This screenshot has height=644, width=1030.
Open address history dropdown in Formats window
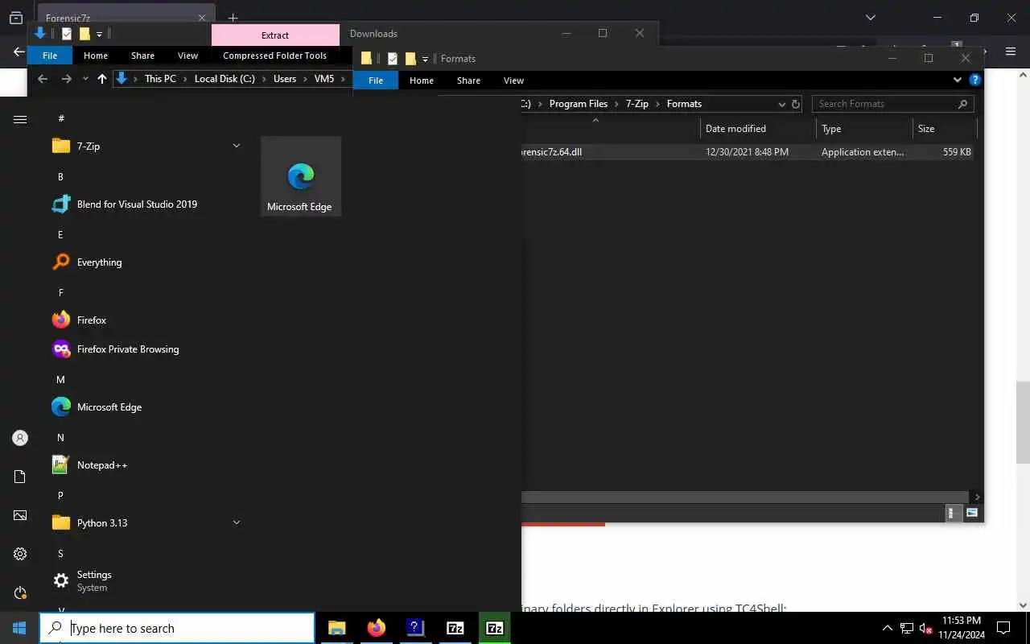click(x=781, y=104)
